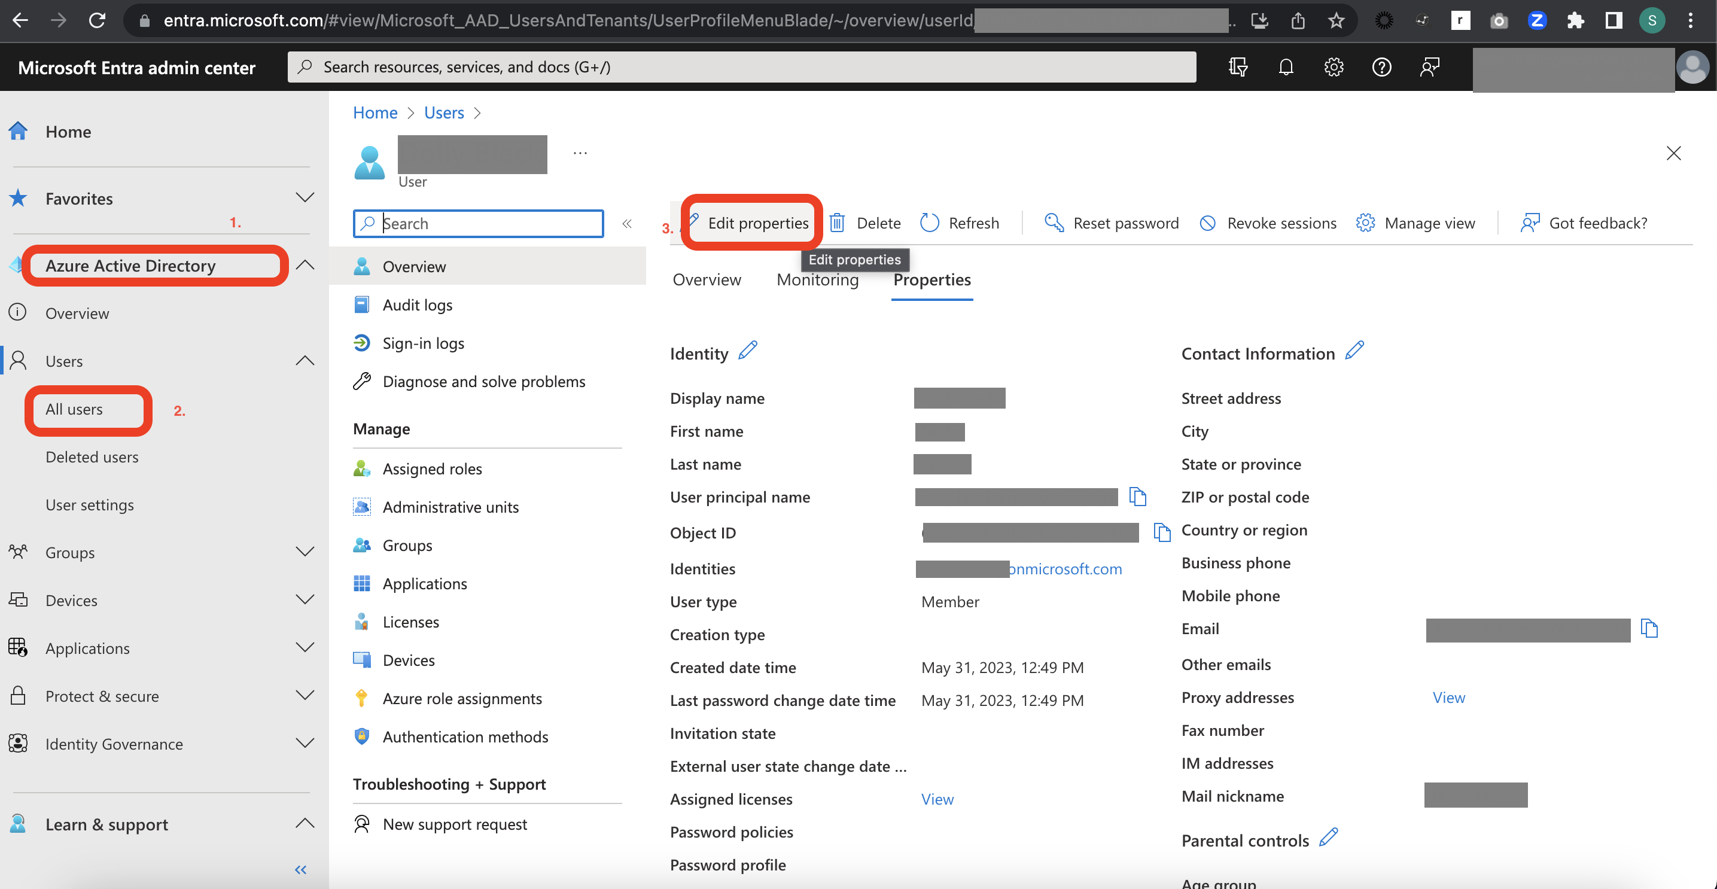
Task: Open the help question mark icon
Action: [x=1382, y=66]
